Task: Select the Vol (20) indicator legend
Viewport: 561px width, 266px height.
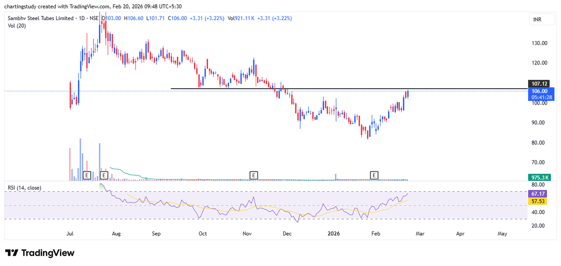Action: point(16,26)
